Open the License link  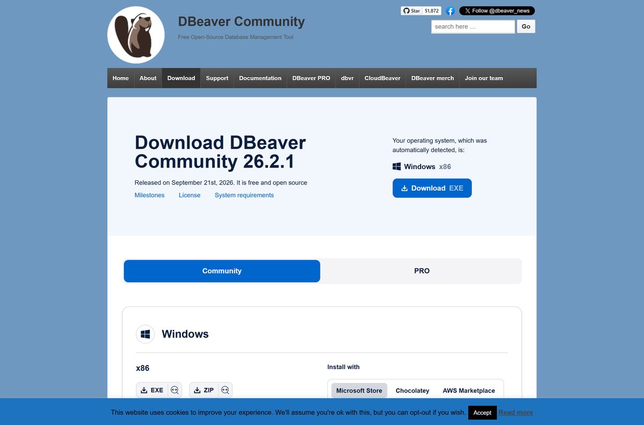click(x=189, y=195)
